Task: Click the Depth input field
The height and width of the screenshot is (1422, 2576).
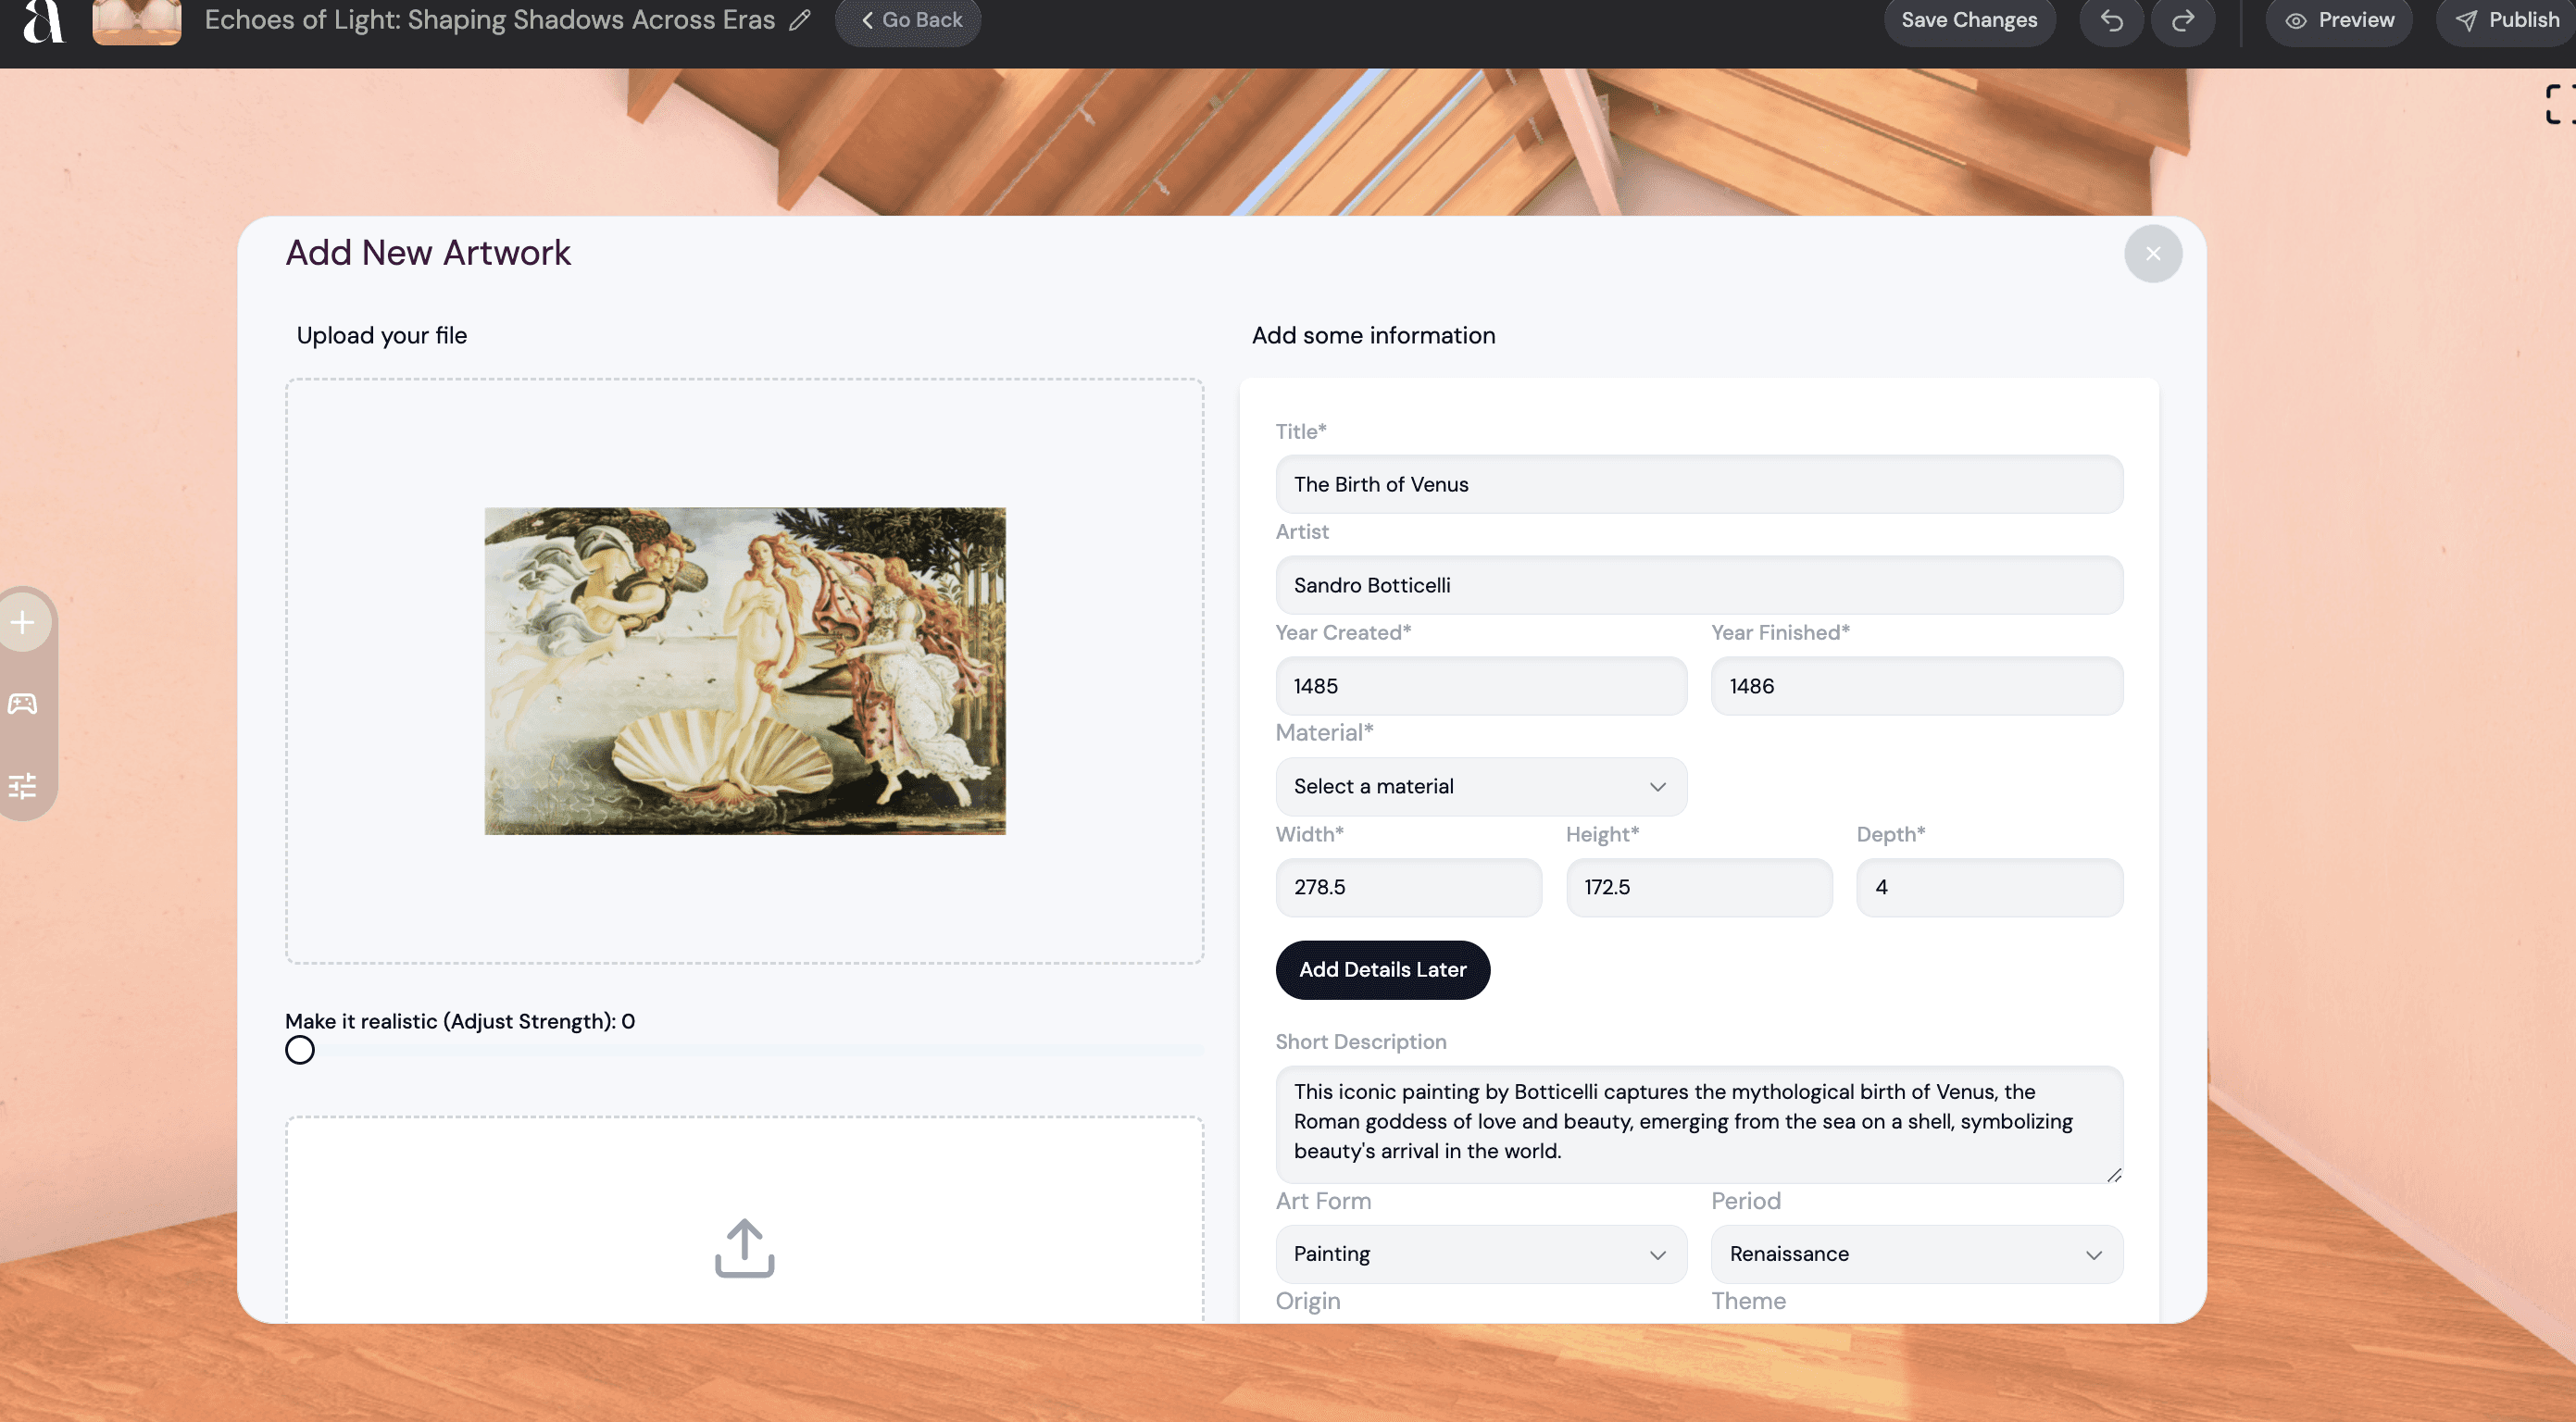Action: 1990,888
